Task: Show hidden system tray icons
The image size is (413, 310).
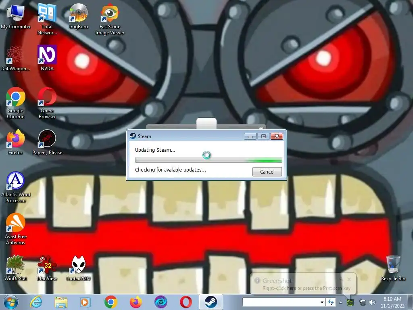Action: point(340,302)
